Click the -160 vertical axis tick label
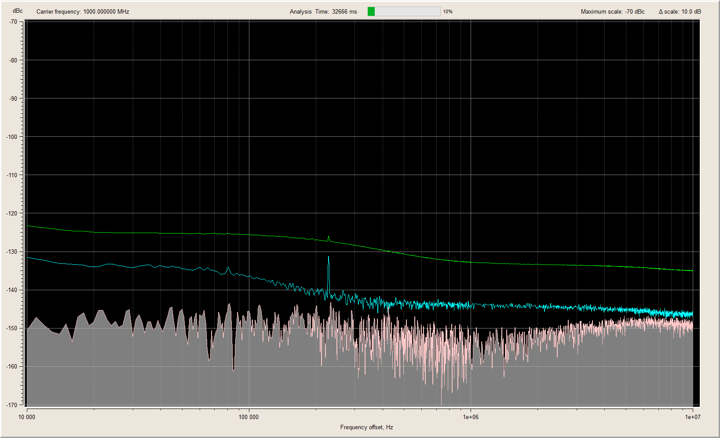This screenshot has height=438, width=720. point(12,367)
